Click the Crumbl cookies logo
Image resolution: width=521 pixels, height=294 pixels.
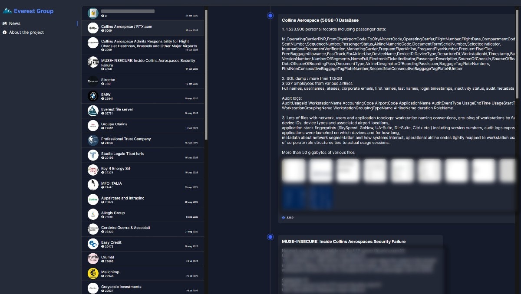pyautogui.click(x=93, y=258)
